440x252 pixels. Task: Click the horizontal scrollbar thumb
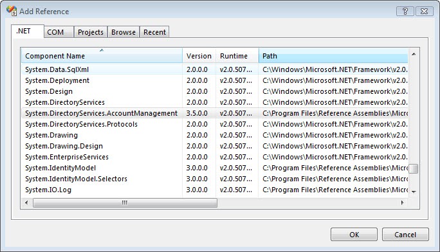coord(125,203)
